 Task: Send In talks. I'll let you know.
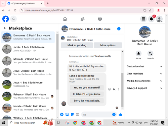click(87, 94)
